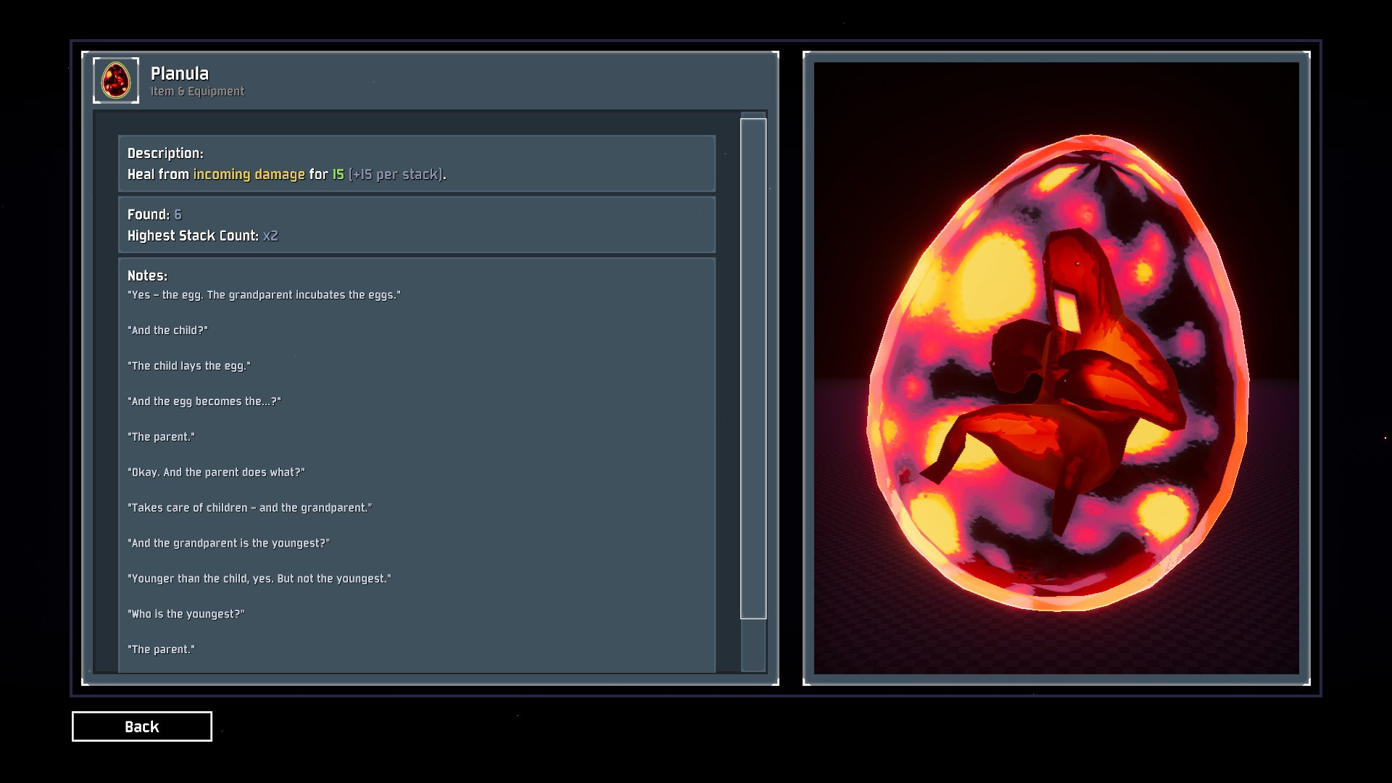Click the Item & Equipment subtitle
This screenshot has height=783, width=1392.
(196, 91)
